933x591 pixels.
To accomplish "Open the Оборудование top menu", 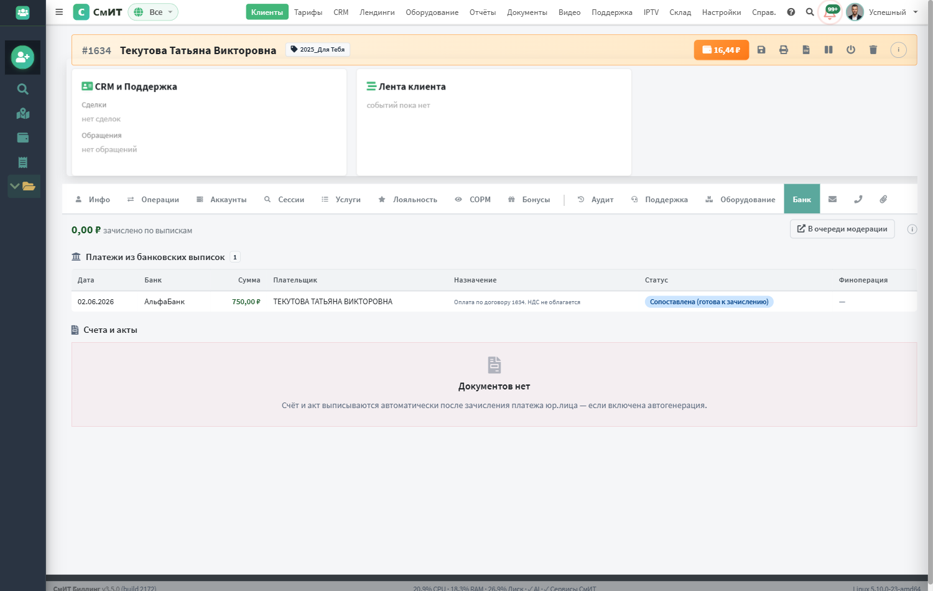I will coord(432,12).
